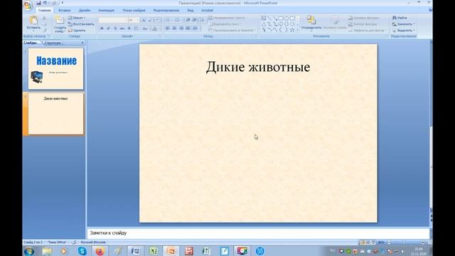
Task: Open the Заливка фигуры shape fill
Action: click(365, 18)
